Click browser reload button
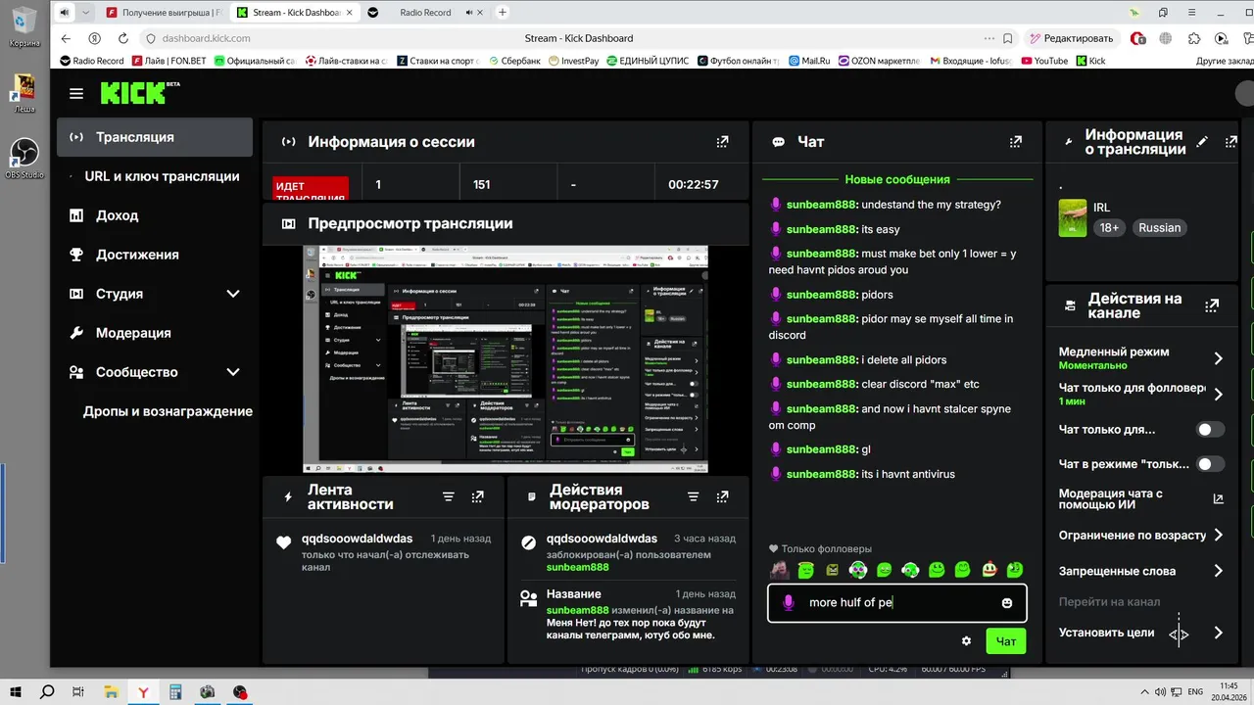The width and height of the screenshot is (1254, 705). point(123,38)
